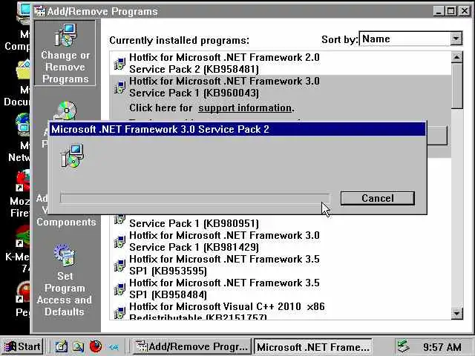The image size is (475, 356).
Task: Open Set Program Access and Defaults
Action: [65, 280]
